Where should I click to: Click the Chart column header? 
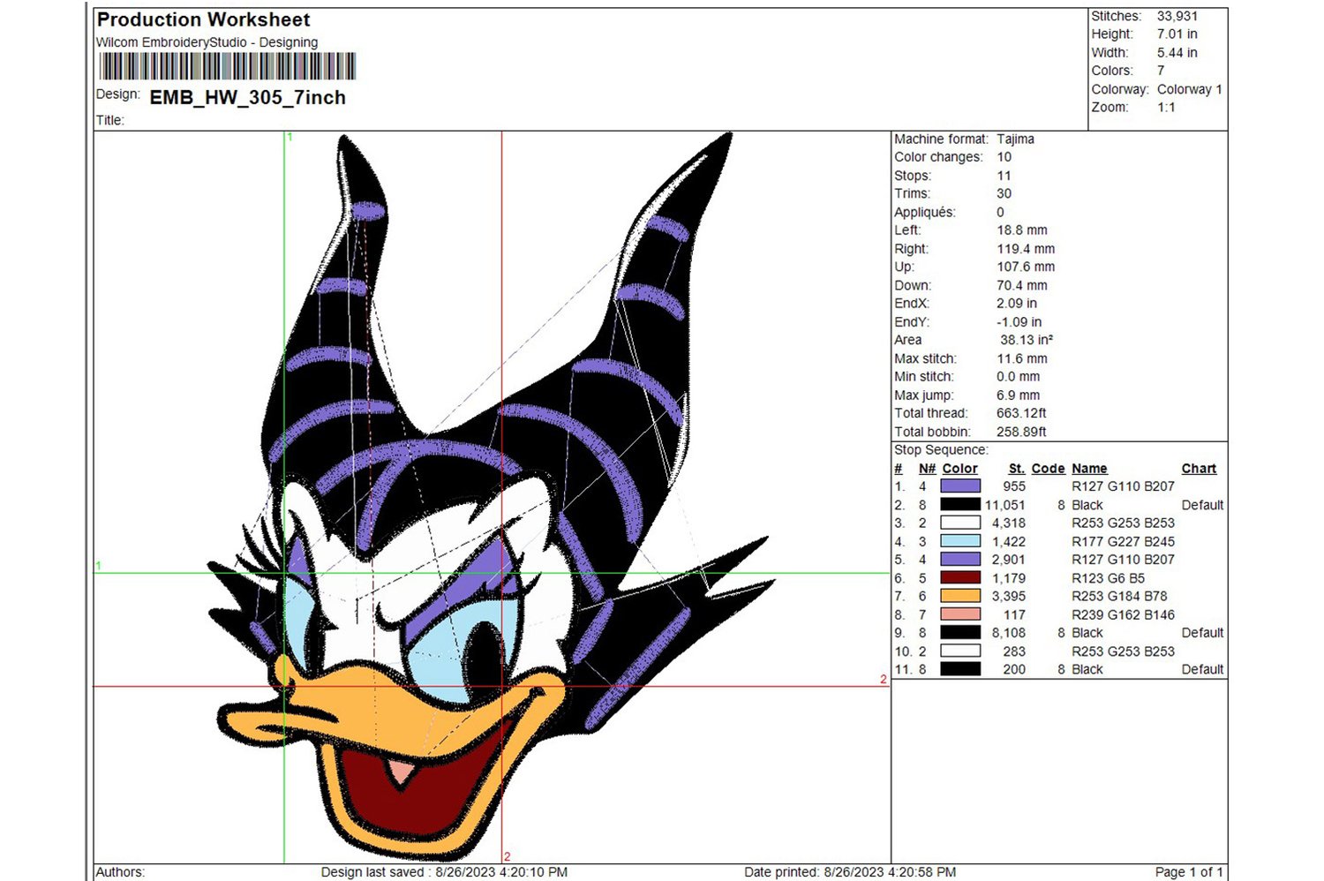pyautogui.click(x=1199, y=469)
